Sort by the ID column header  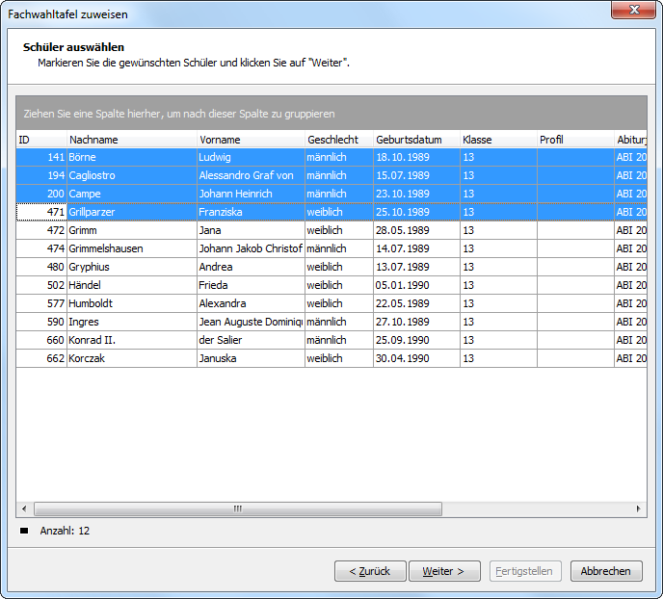click(41, 140)
